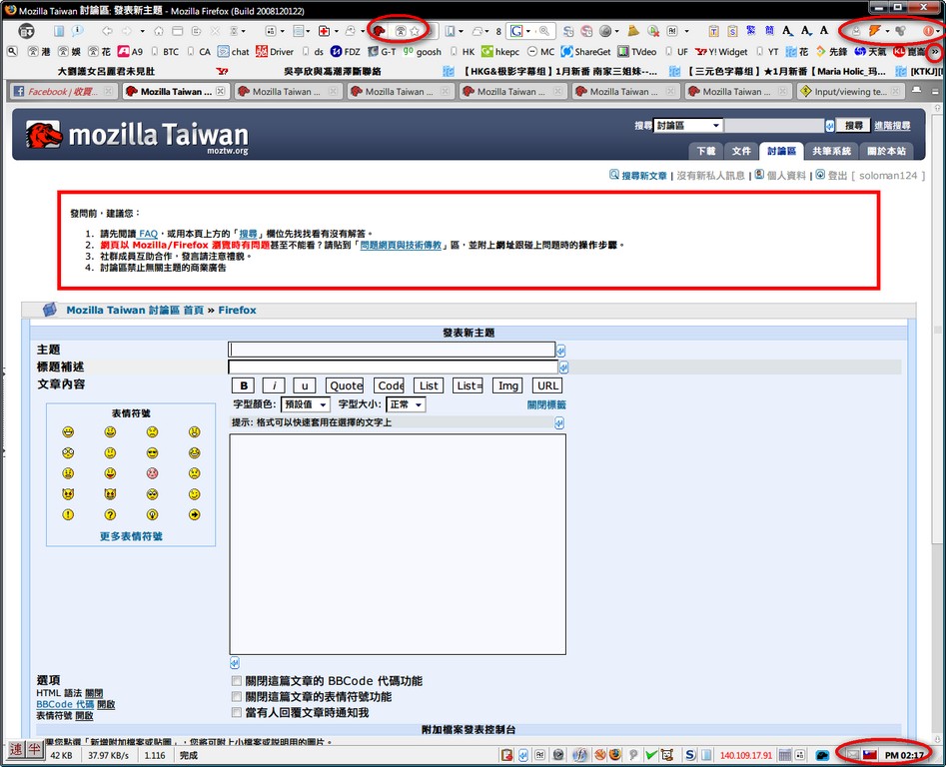946x767 pixels.
Task: Click the Home toolbar icon
Action: (x=159, y=31)
